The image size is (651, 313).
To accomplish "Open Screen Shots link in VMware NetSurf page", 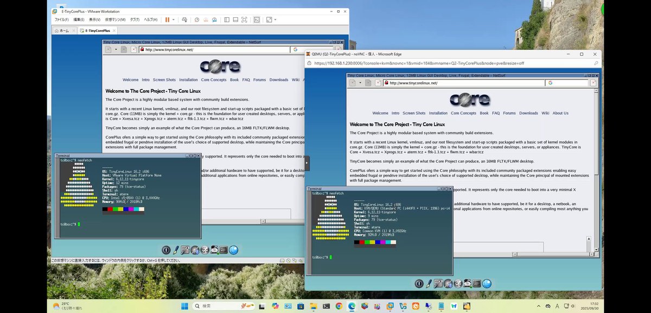I will tap(164, 80).
